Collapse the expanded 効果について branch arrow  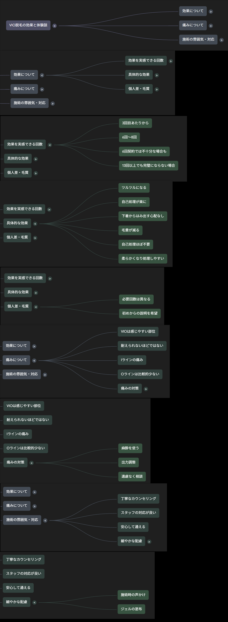coord(42,75)
